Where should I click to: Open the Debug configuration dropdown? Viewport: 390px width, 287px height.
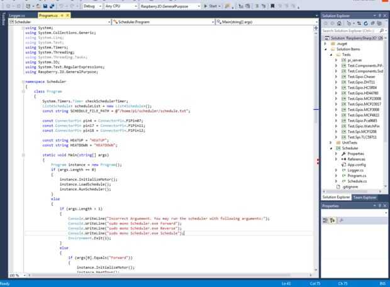coord(92,6)
